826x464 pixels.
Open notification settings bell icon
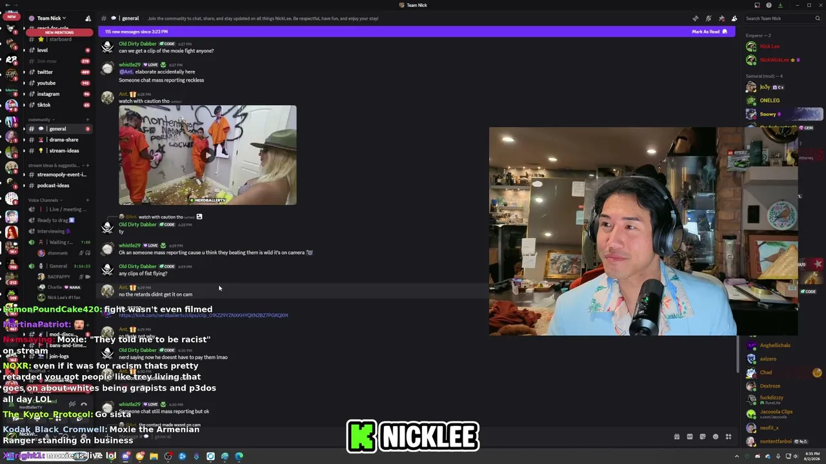[x=708, y=19]
